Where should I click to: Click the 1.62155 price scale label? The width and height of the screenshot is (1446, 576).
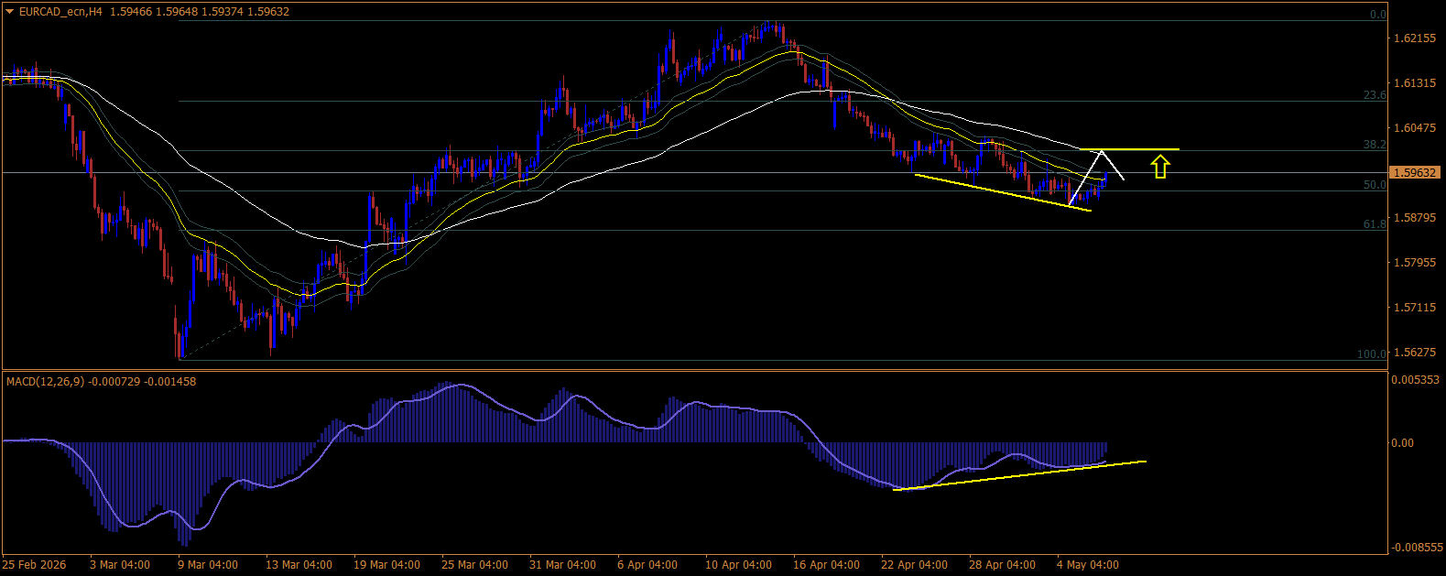tap(1415, 38)
